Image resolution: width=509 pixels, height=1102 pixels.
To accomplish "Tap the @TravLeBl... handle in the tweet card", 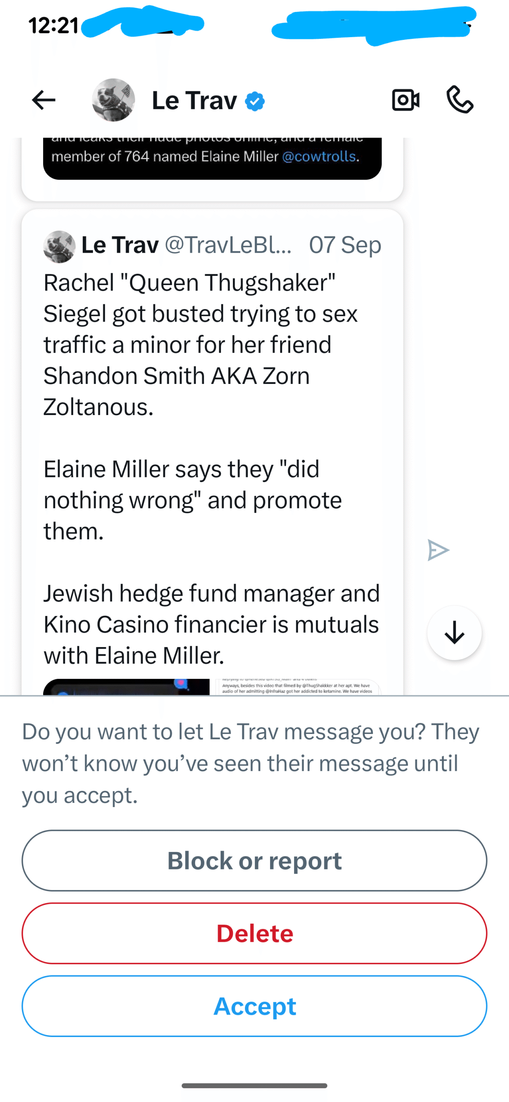I will 228,245.
